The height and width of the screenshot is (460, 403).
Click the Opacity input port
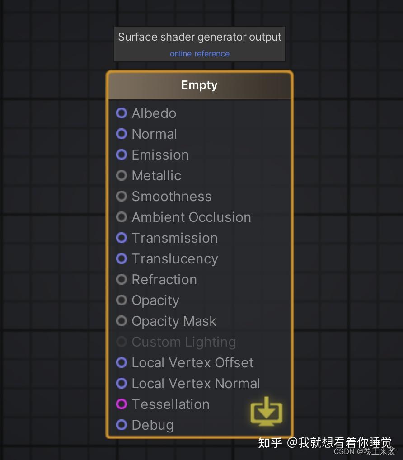(121, 300)
